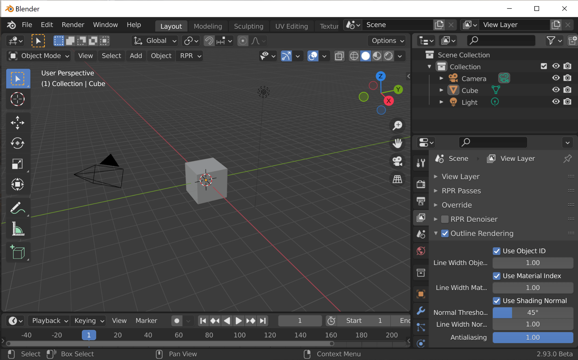Open the Add Cube tool
Image resolution: width=578 pixels, height=360 pixels.
pos(18,252)
